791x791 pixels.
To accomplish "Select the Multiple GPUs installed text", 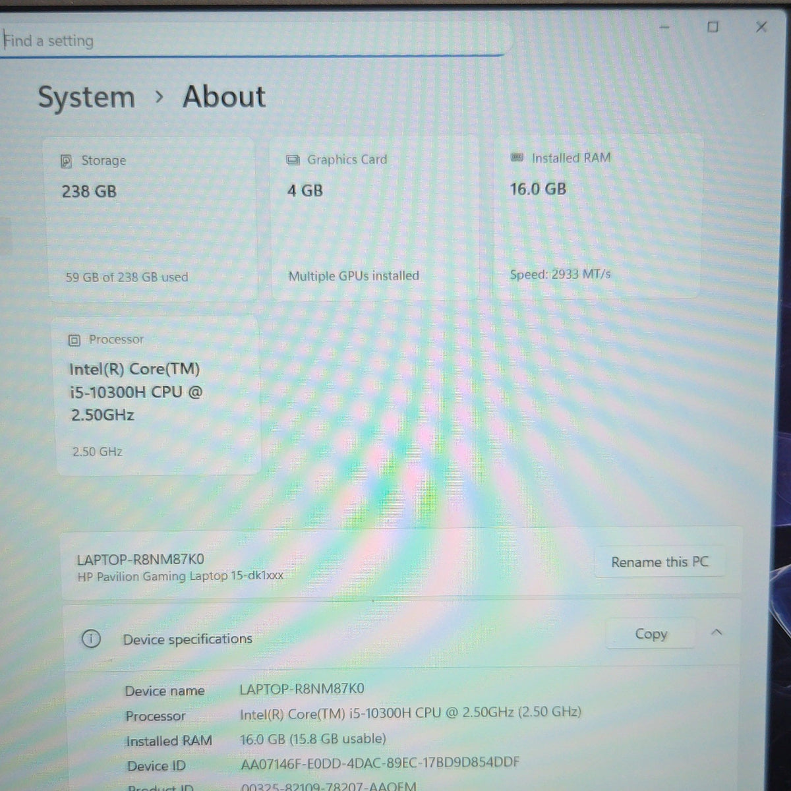I will 354,276.
